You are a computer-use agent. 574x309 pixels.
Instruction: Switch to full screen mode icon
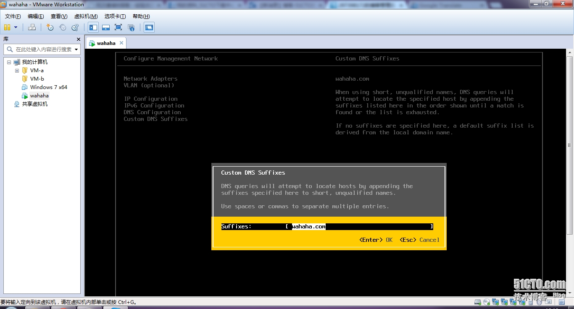click(x=118, y=27)
